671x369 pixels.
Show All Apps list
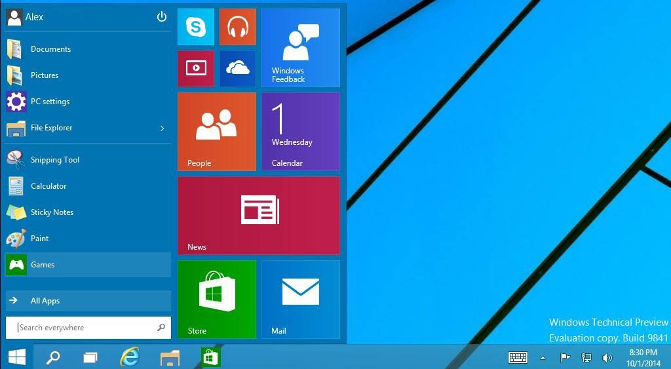88,300
